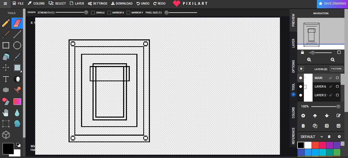Image resolution: width=348 pixels, height=158 pixels.
Task: Click the delete layer trash icon
Action: [x=303, y=126]
